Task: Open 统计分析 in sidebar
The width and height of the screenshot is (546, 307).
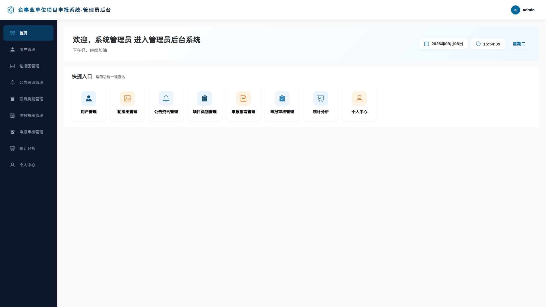Action: click(x=28, y=148)
